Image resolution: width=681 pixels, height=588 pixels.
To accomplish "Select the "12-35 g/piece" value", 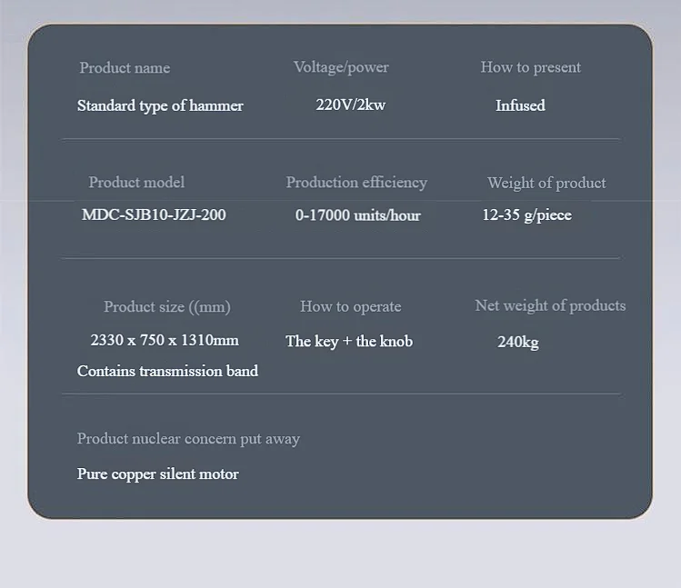I will pos(526,215).
